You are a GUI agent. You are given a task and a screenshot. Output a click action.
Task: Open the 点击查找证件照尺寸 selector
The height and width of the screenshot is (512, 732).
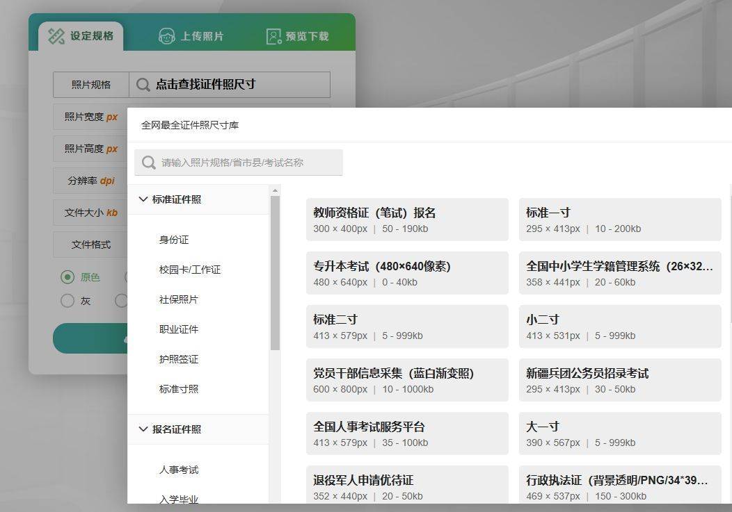click(x=229, y=84)
